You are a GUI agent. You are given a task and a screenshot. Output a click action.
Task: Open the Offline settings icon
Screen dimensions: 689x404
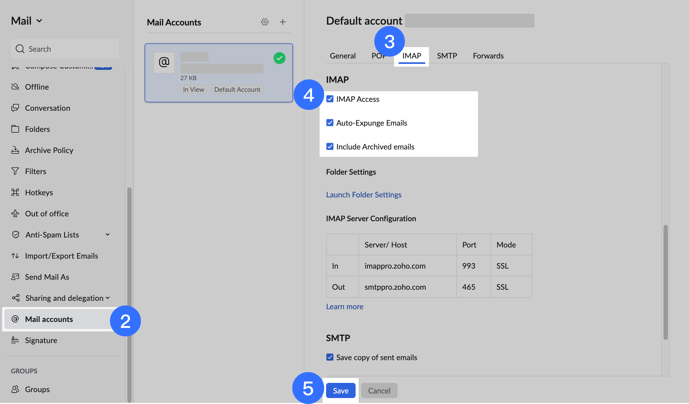click(16, 87)
